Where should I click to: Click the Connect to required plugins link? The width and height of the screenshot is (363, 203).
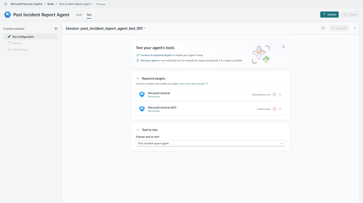pyautogui.click(x=156, y=55)
